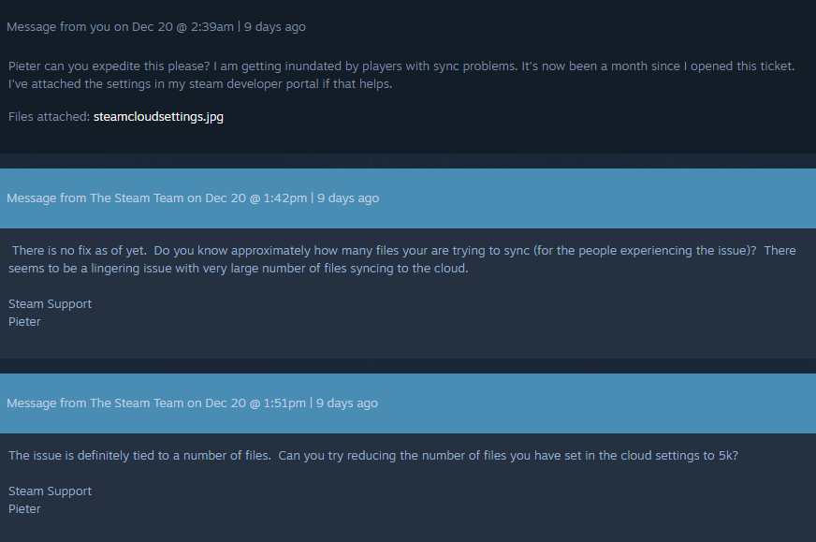This screenshot has width=816, height=542.
Task: Click the line starting "I've attached the settings"
Action: (x=200, y=84)
